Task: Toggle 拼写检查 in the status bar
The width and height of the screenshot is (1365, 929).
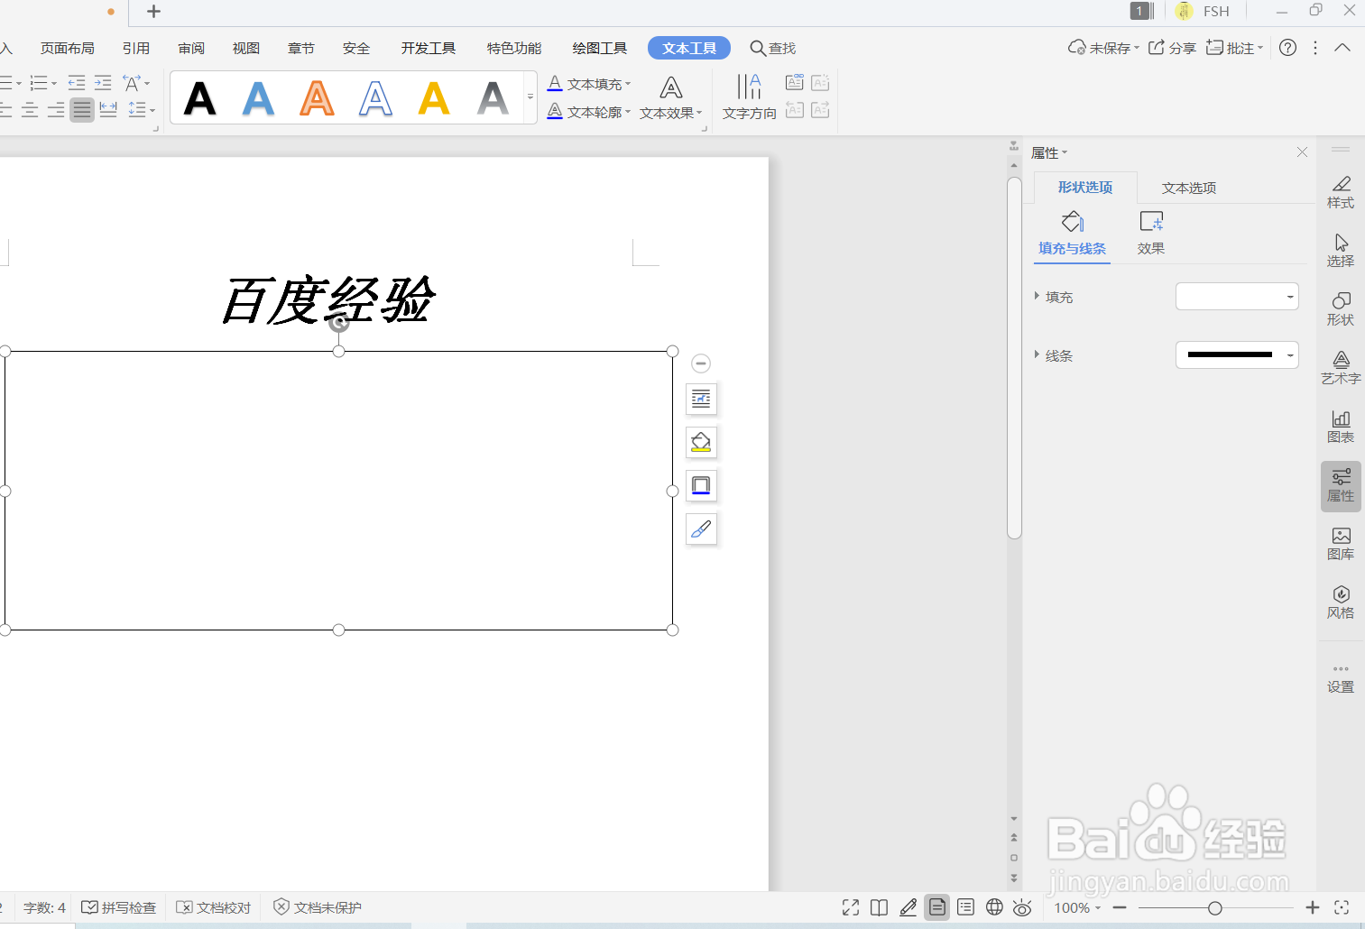Action: [x=118, y=907]
